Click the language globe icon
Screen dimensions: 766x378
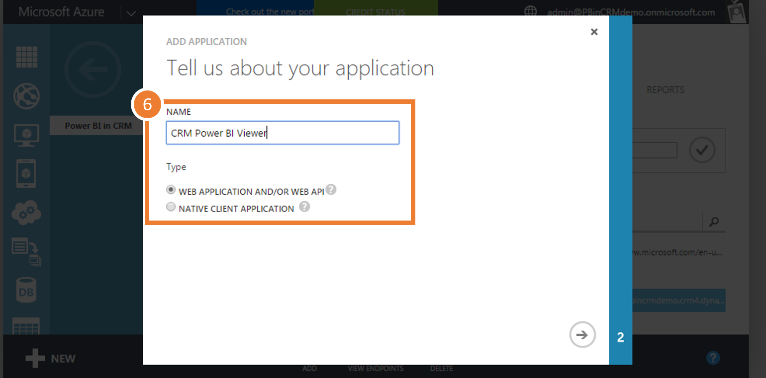(531, 12)
